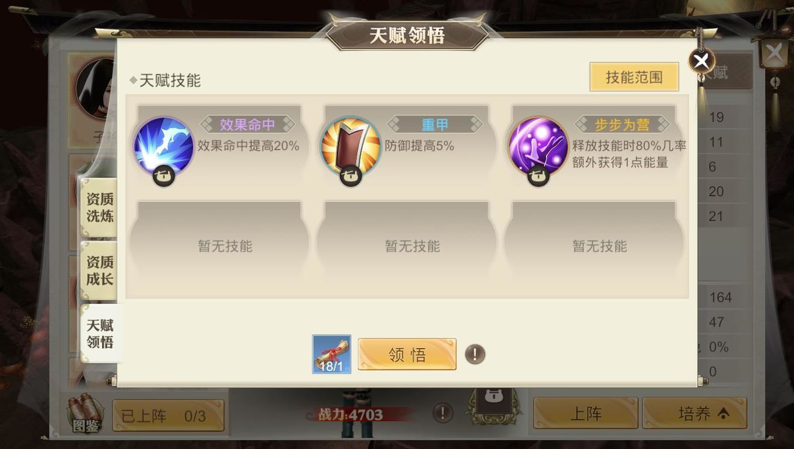The height and width of the screenshot is (449, 794).
Task: Switch to 资质成长 side tab
Action: (99, 270)
